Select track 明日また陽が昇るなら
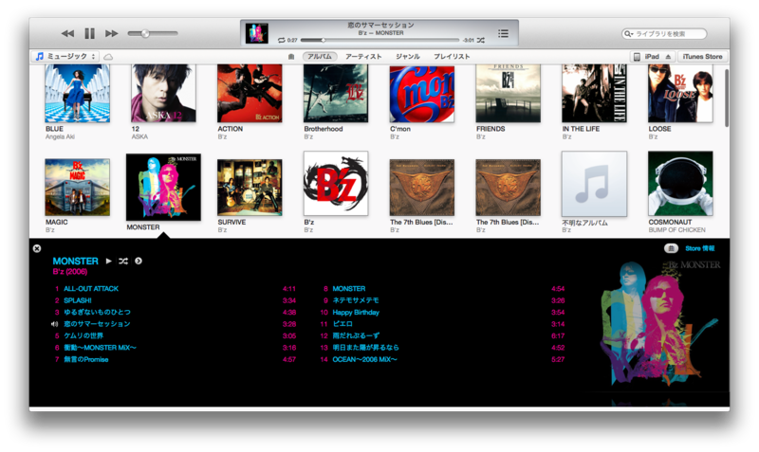This screenshot has width=759, height=452. tap(365, 348)
